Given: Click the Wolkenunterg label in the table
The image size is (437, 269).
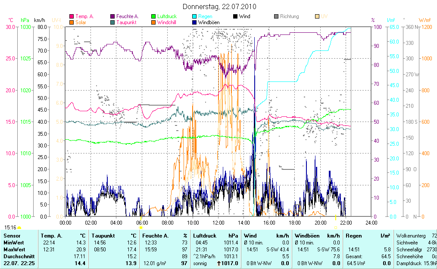Looking at the screenshot, I should [x=411, y=236].
